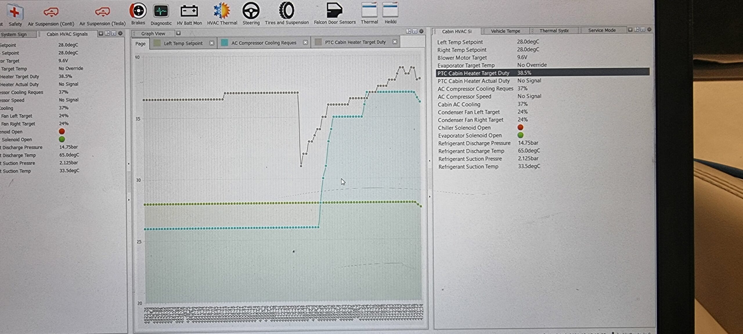This screenshot has height=334, width=743.
Task: Click the PTC Cabin Heater gray swatch
Action: tap(318, 42)
